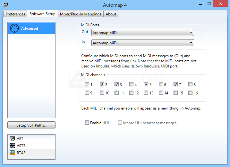Enable MIDI channel 1 checkbox
Viewport: 230px width, 167px height.
87,84
